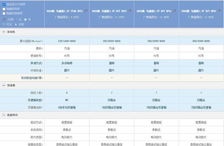Collapse the 底盘转向 section

click(x=4, y=115)
